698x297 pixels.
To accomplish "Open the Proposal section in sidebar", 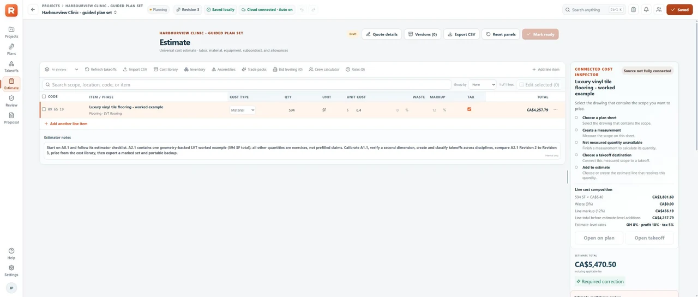I will coord(11,118).
